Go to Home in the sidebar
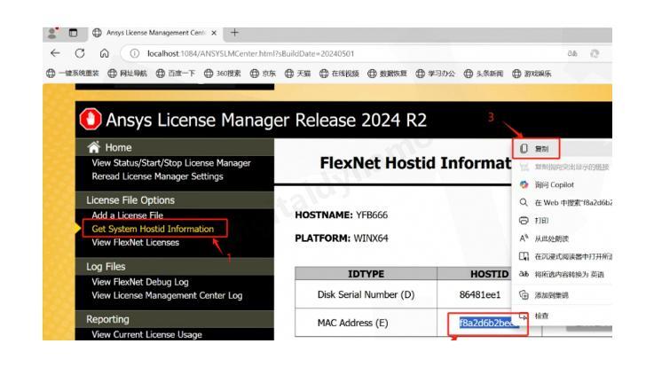 (118, 147)
